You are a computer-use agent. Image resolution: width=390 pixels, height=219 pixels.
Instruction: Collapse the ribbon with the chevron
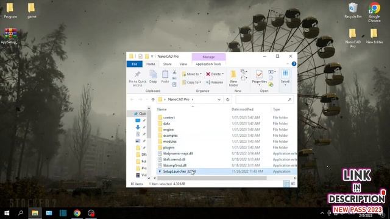click(288, 64)
